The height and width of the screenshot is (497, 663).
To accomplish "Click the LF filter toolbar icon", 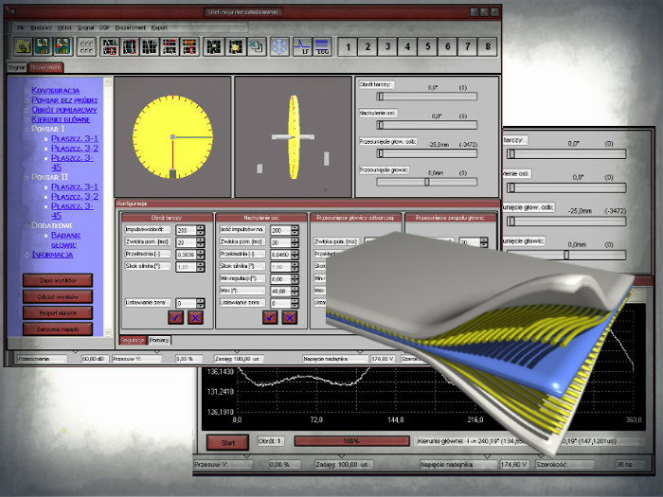I will point(303,45).
